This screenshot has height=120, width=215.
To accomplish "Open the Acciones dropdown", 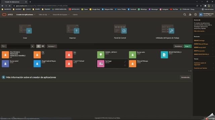I will coord(52,46).
